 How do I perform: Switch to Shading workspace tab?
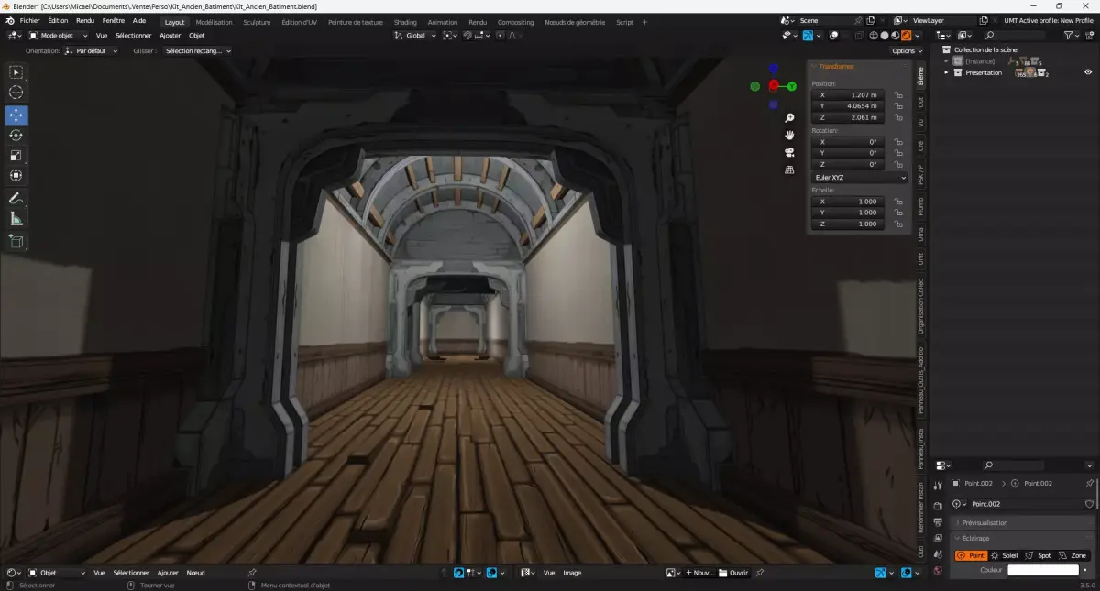point(404,22)
